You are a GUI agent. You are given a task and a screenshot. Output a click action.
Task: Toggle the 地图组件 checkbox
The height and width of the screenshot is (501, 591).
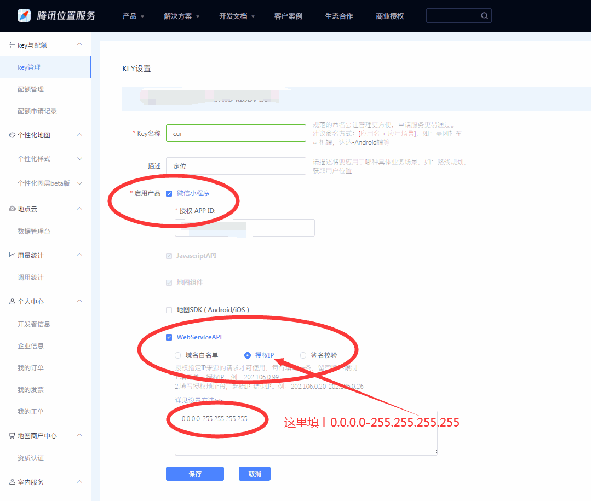[169, 283]
